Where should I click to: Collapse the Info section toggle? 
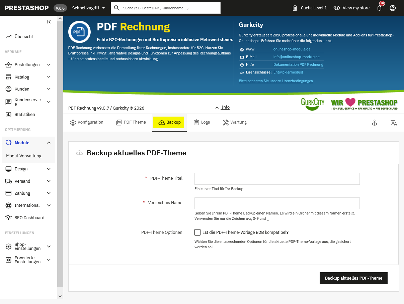223,107
